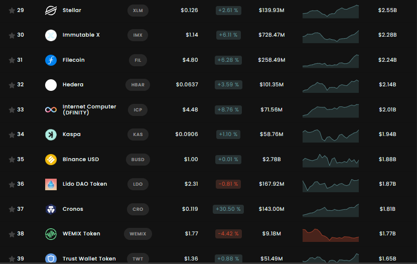Click the Cronos +30.50 % change badge
This screenshot has width=417, height=264.
tap(228, 209)
